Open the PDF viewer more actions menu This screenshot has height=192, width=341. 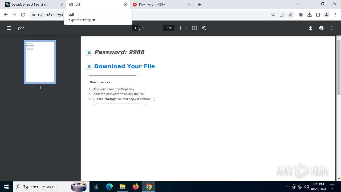point(332,28)
